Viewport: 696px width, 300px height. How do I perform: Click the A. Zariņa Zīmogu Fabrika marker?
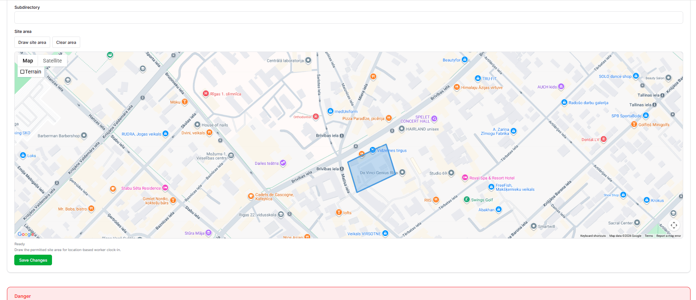coord(514,131)
